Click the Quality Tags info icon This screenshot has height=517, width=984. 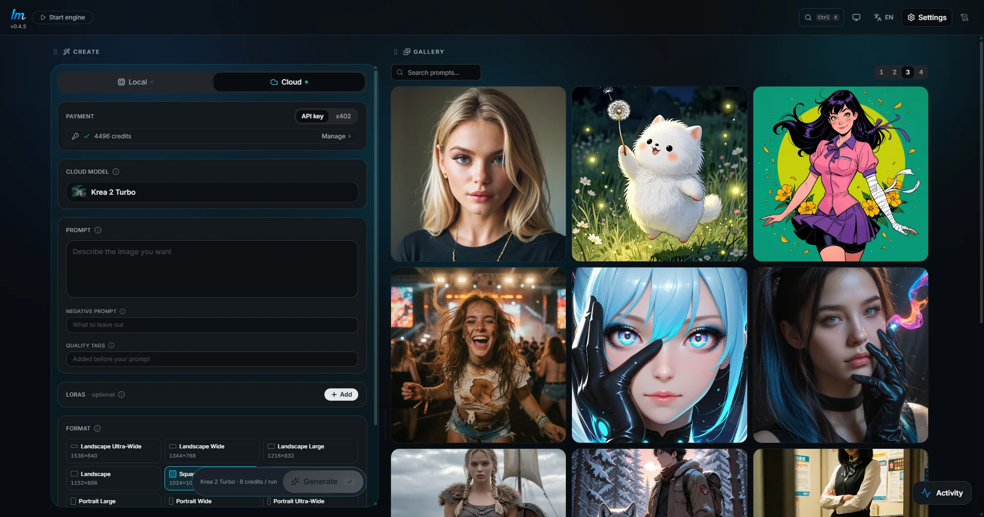[111, 345]
